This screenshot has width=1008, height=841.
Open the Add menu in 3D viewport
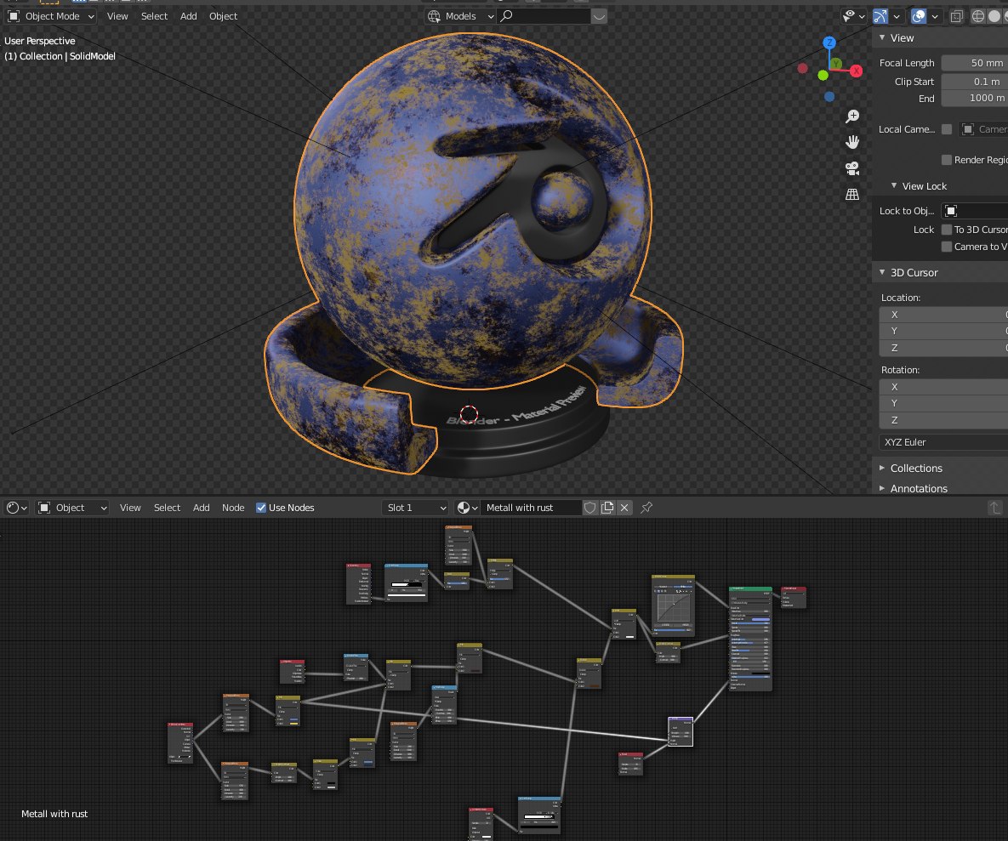tap(188, 16)
